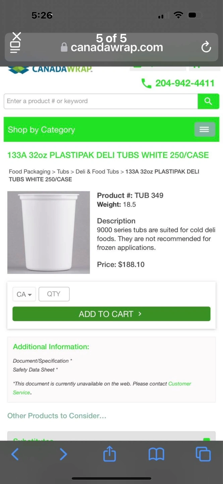Open the reader view page icon
Screen dimensions: 223x484
[x=15, y=47]
